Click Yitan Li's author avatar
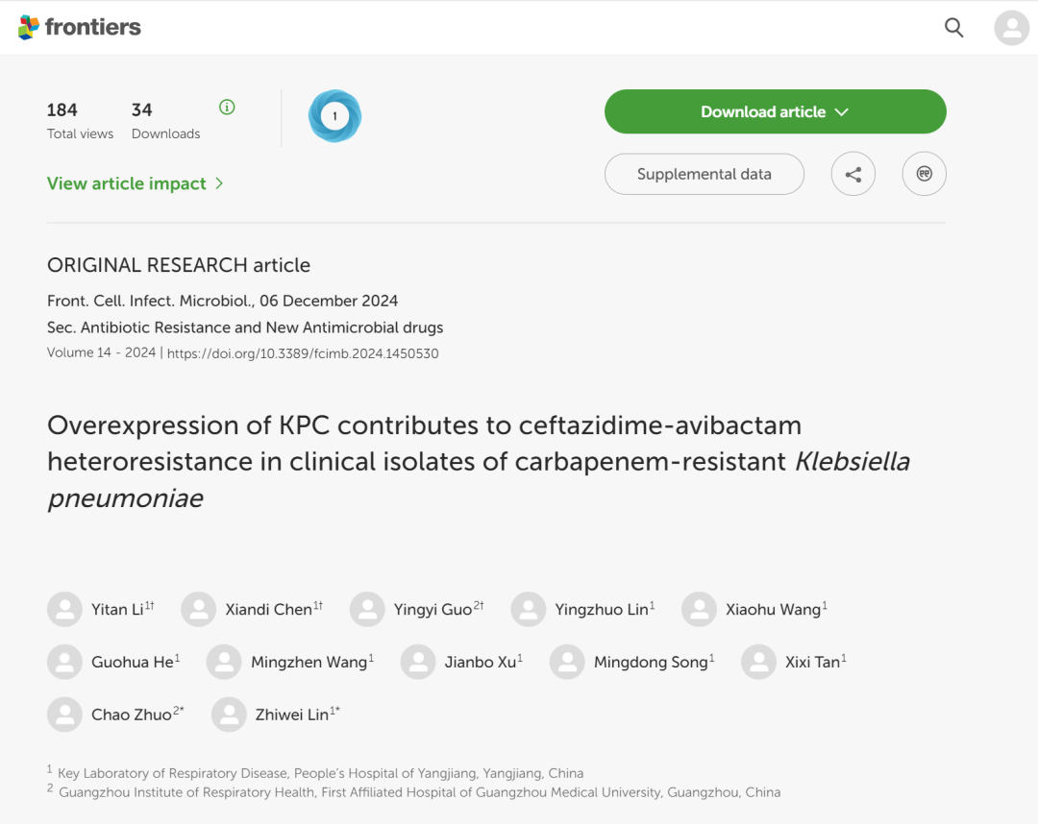 [x=65, y=609]
